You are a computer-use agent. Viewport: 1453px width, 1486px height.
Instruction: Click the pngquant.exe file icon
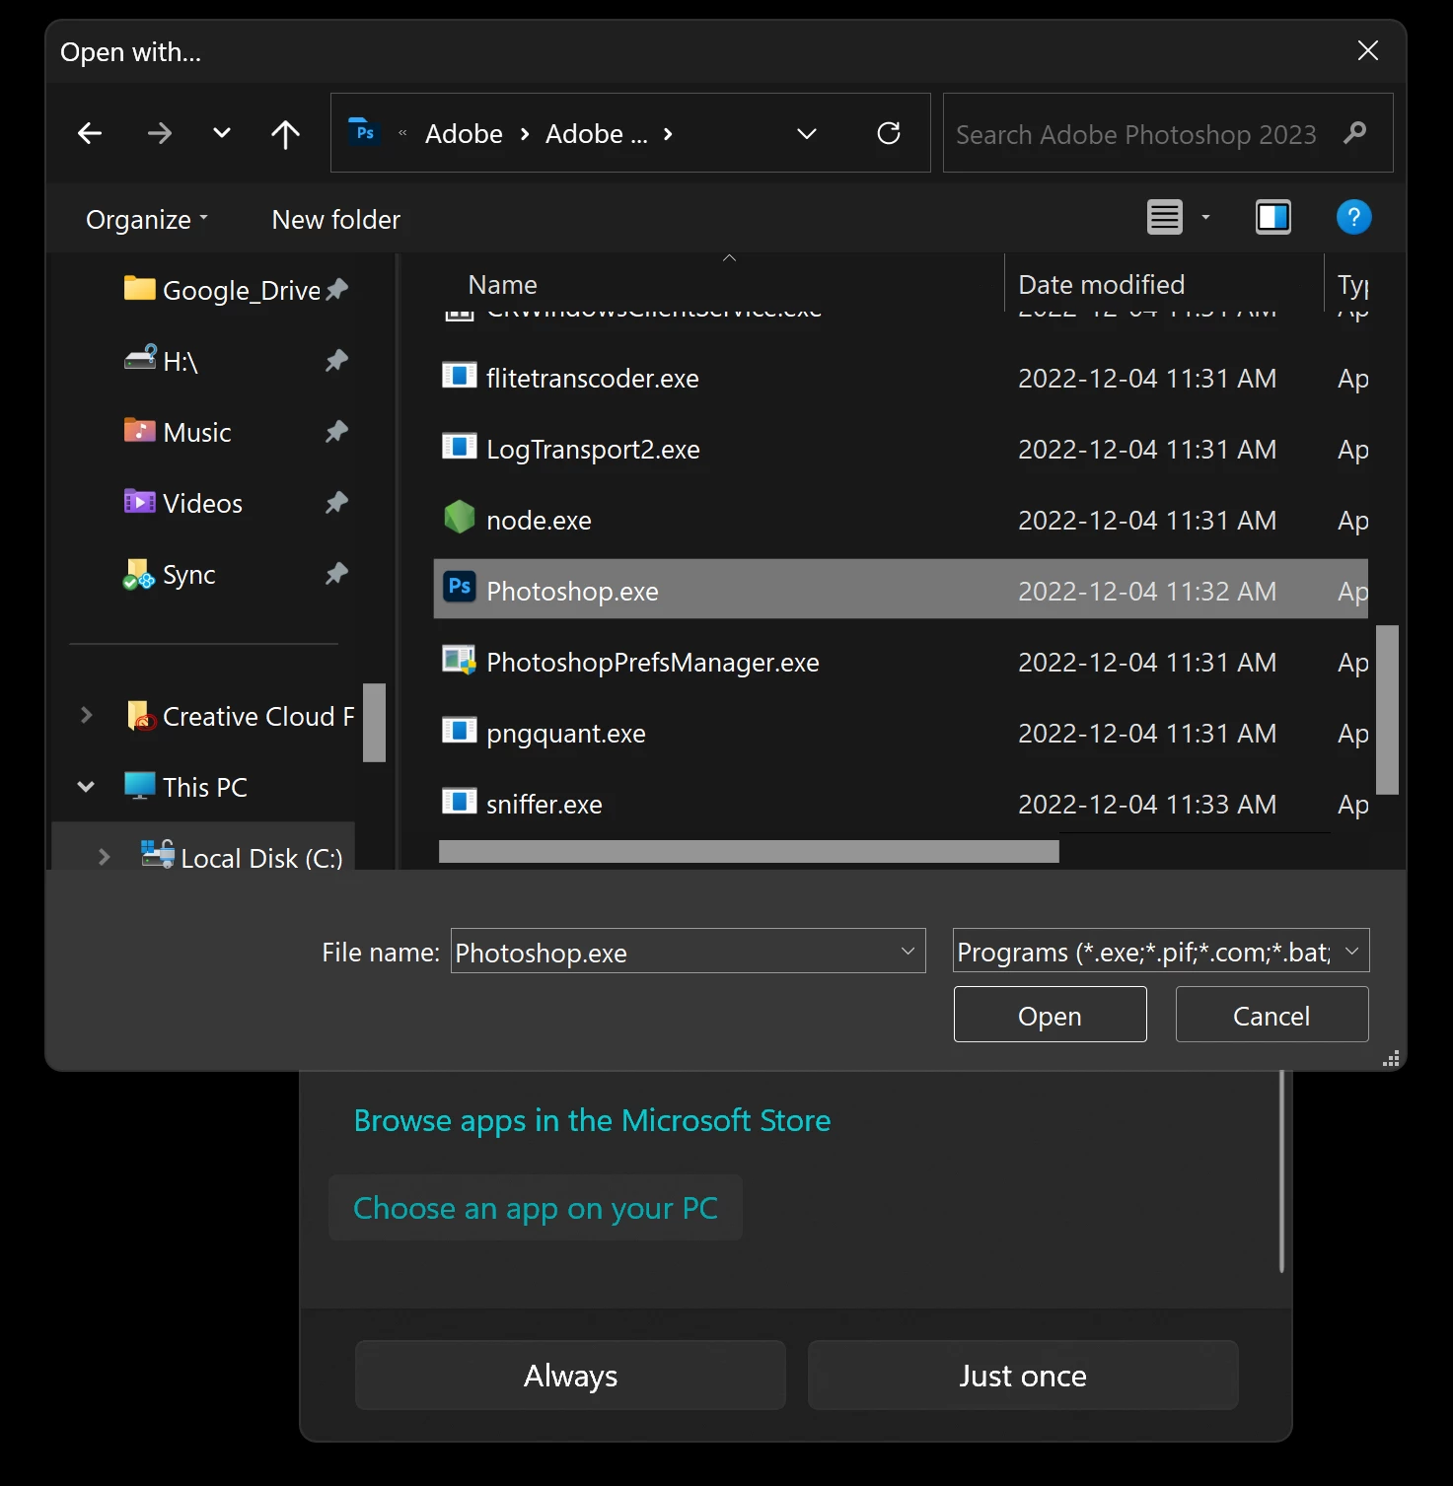[x=459, y=731]
